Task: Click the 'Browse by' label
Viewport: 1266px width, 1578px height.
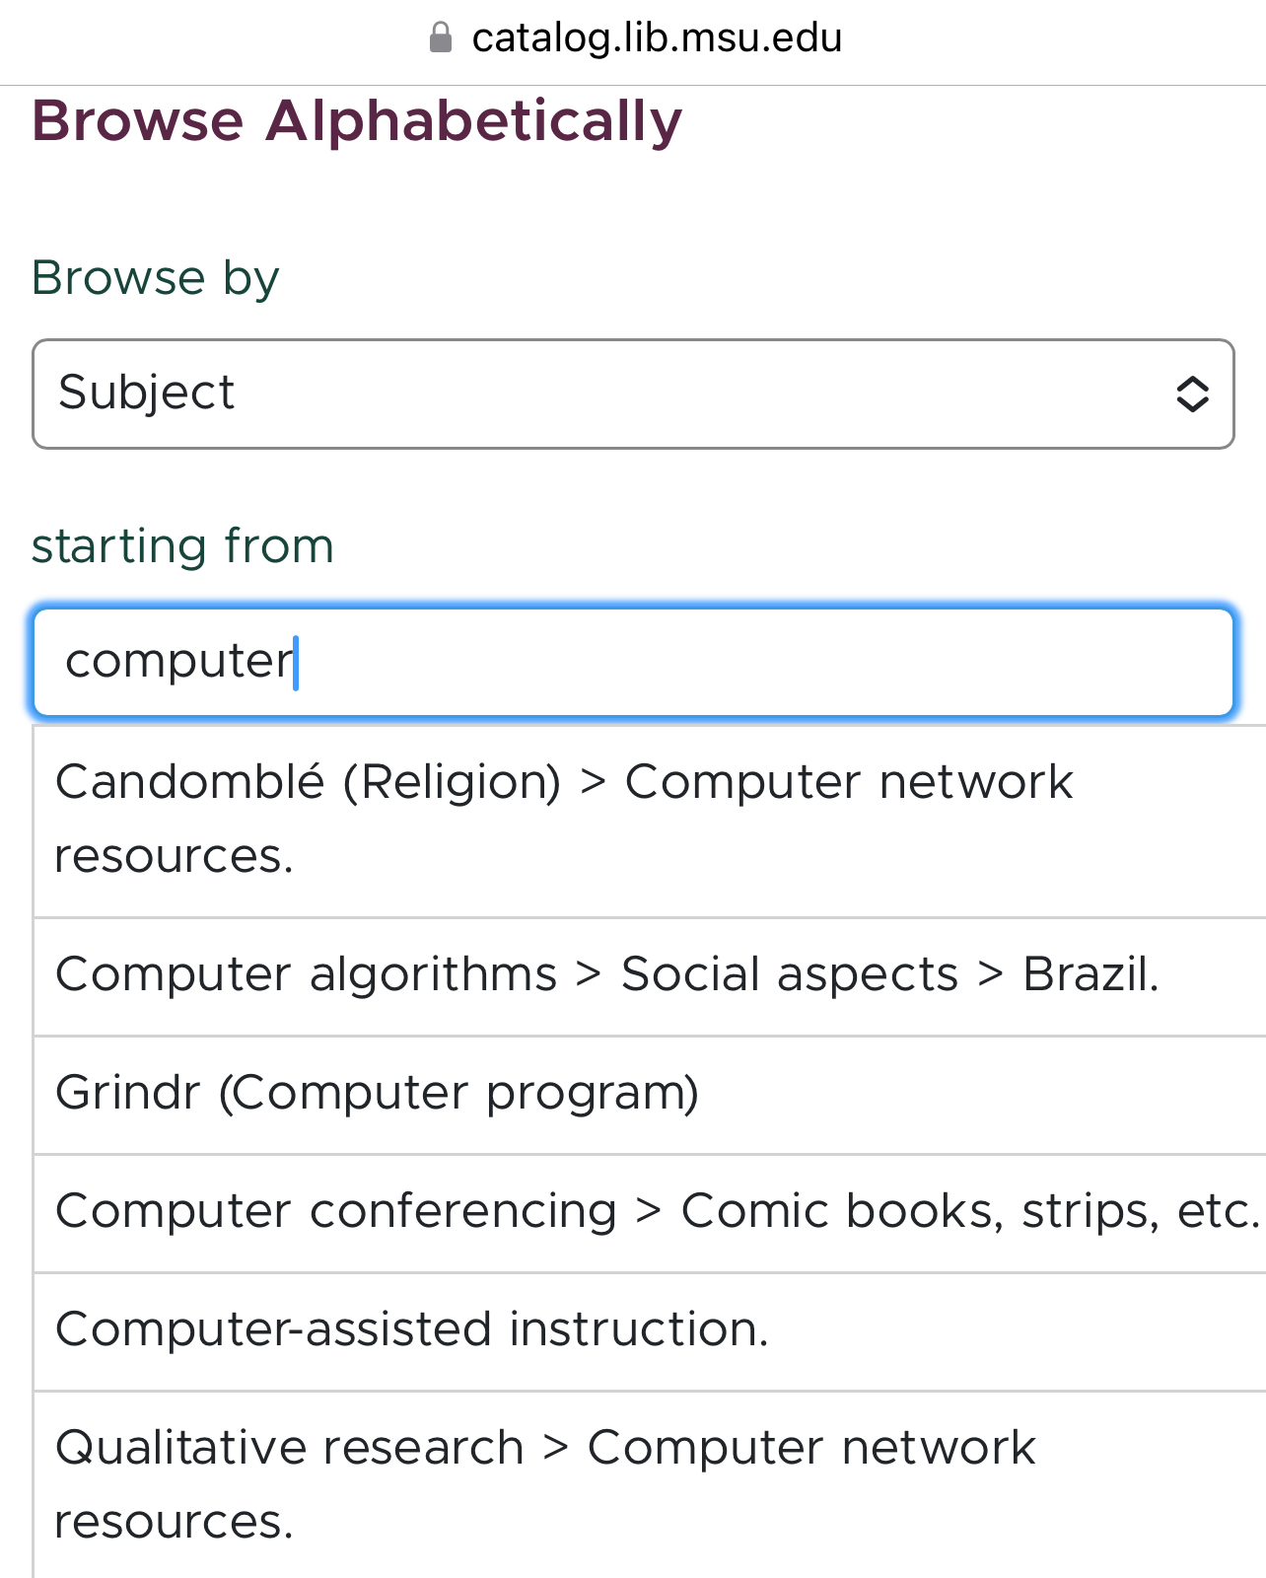Action: point(155,277)
